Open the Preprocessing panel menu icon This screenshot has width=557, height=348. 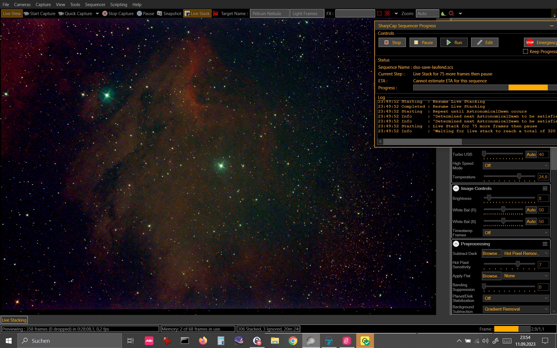click(545, 244)
